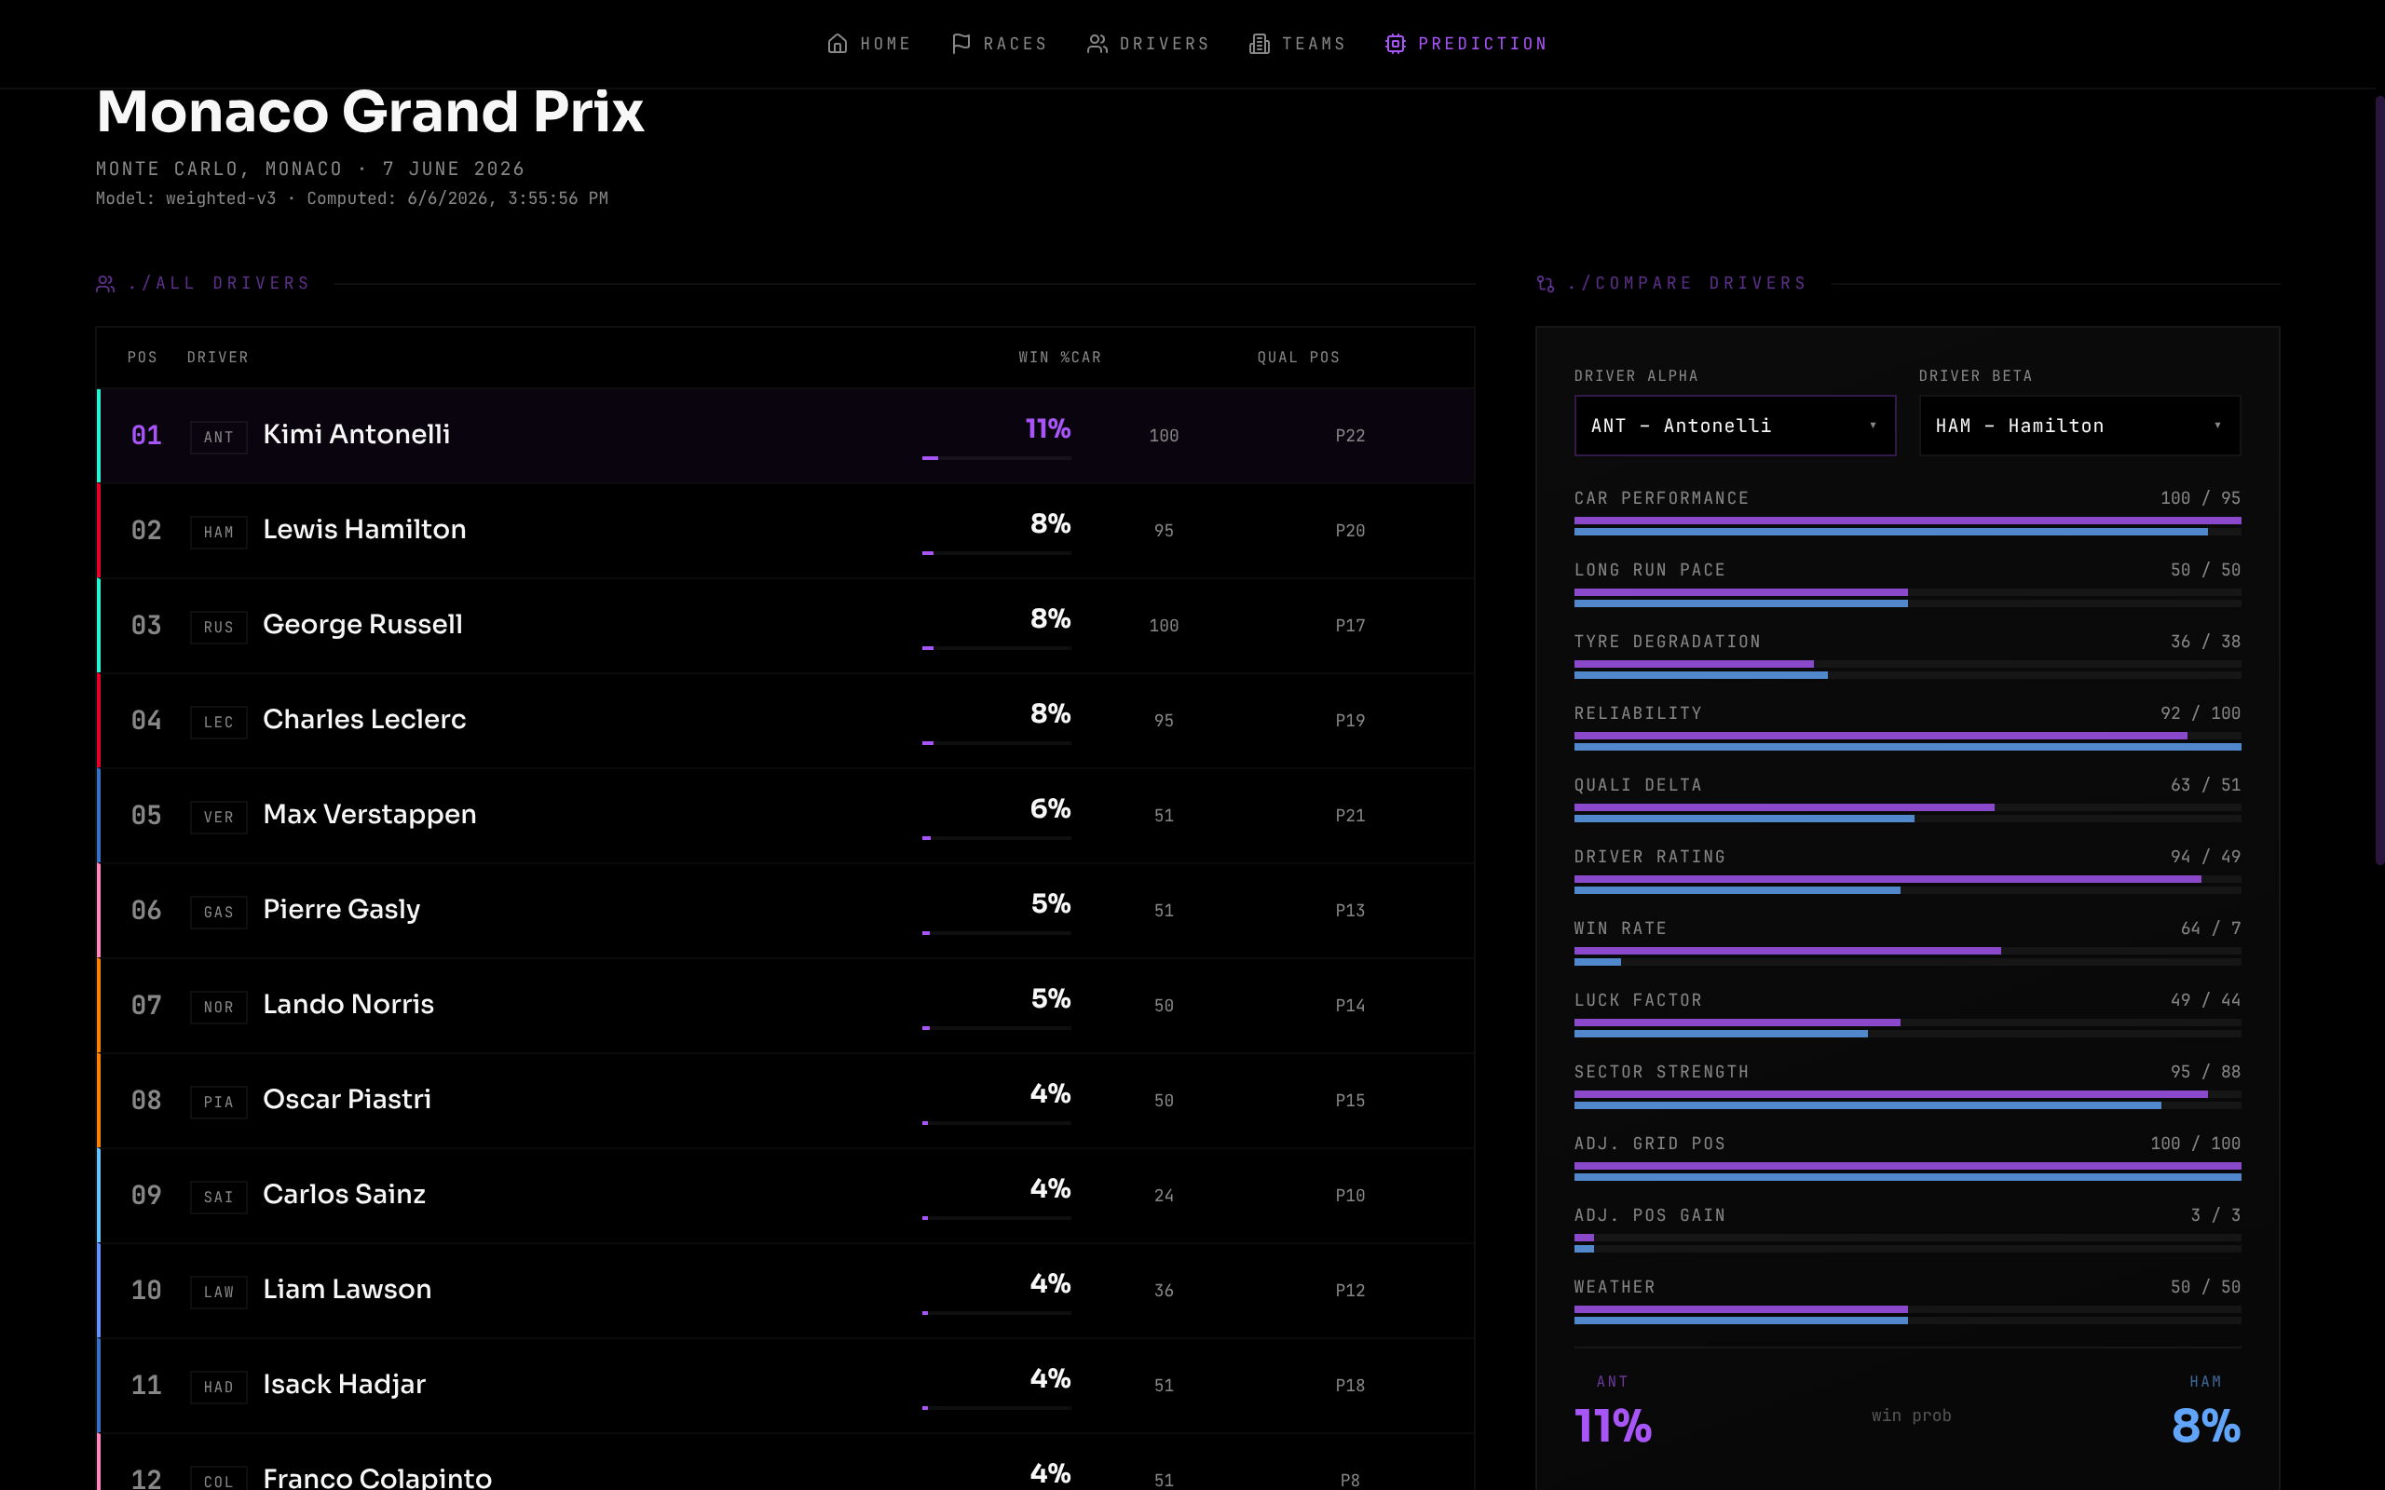
Task: Click Kimi Antonelli's win percentage bar
Action: pyautogui.click(x=996, y=458)
